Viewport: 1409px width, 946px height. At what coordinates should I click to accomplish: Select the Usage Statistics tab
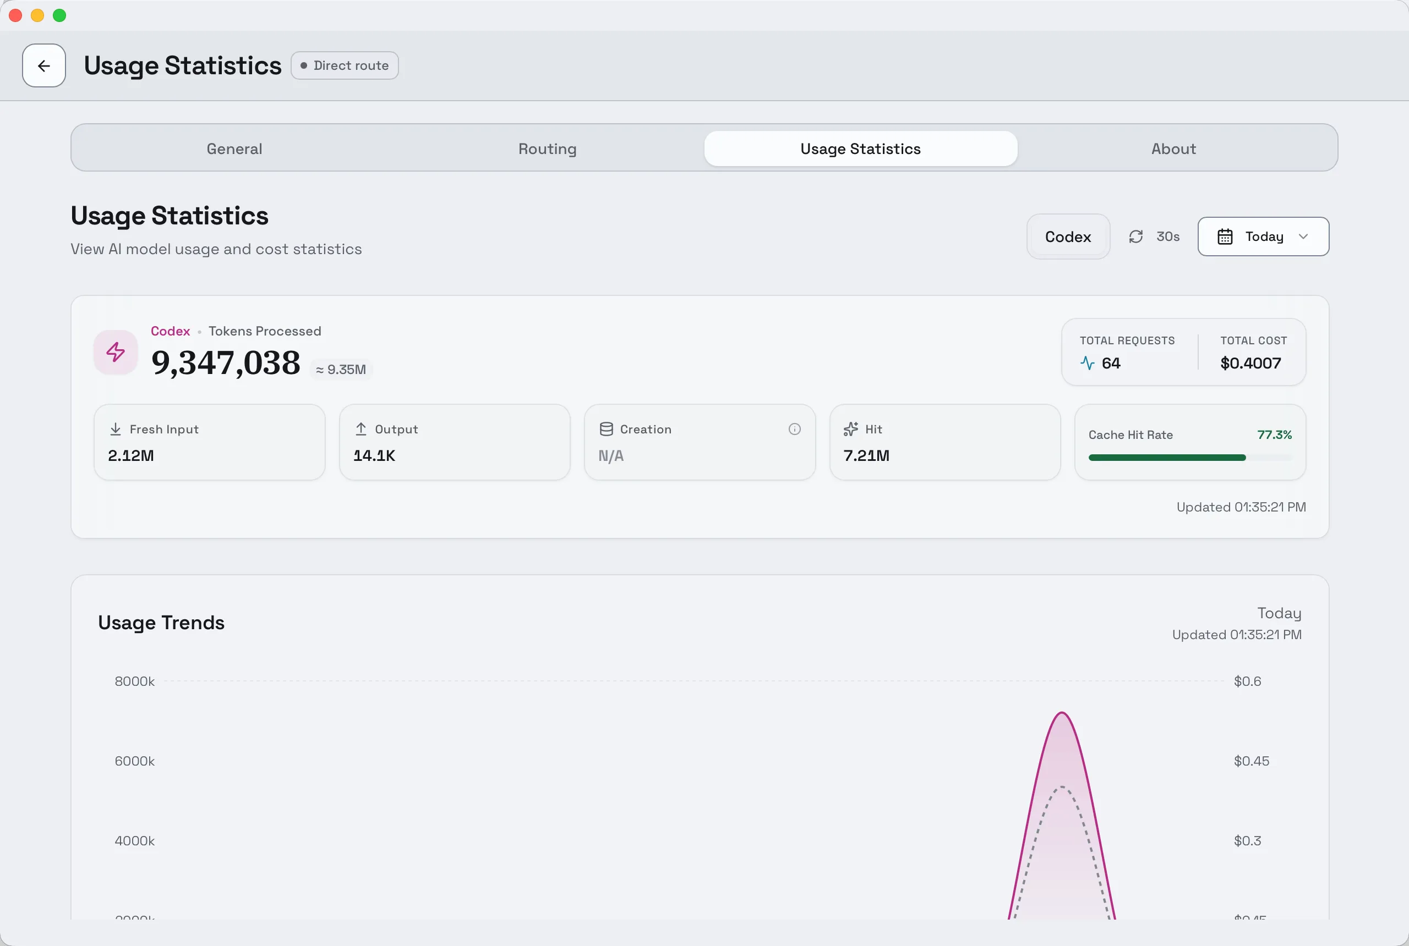pos(860,148)
